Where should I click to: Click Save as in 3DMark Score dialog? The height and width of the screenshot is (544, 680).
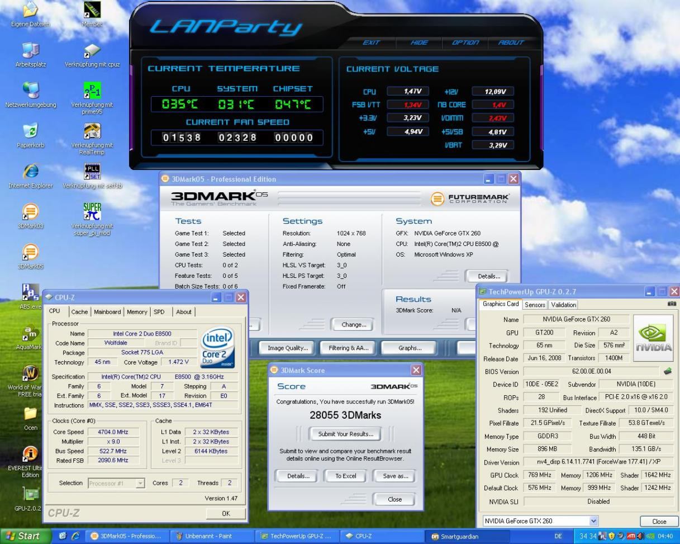pyautogui.click(x=395, y=476)
